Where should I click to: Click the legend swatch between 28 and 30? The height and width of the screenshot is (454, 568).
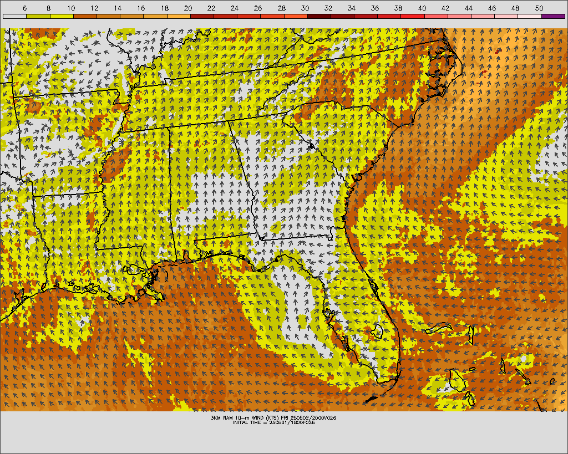(x=296, y=16)
